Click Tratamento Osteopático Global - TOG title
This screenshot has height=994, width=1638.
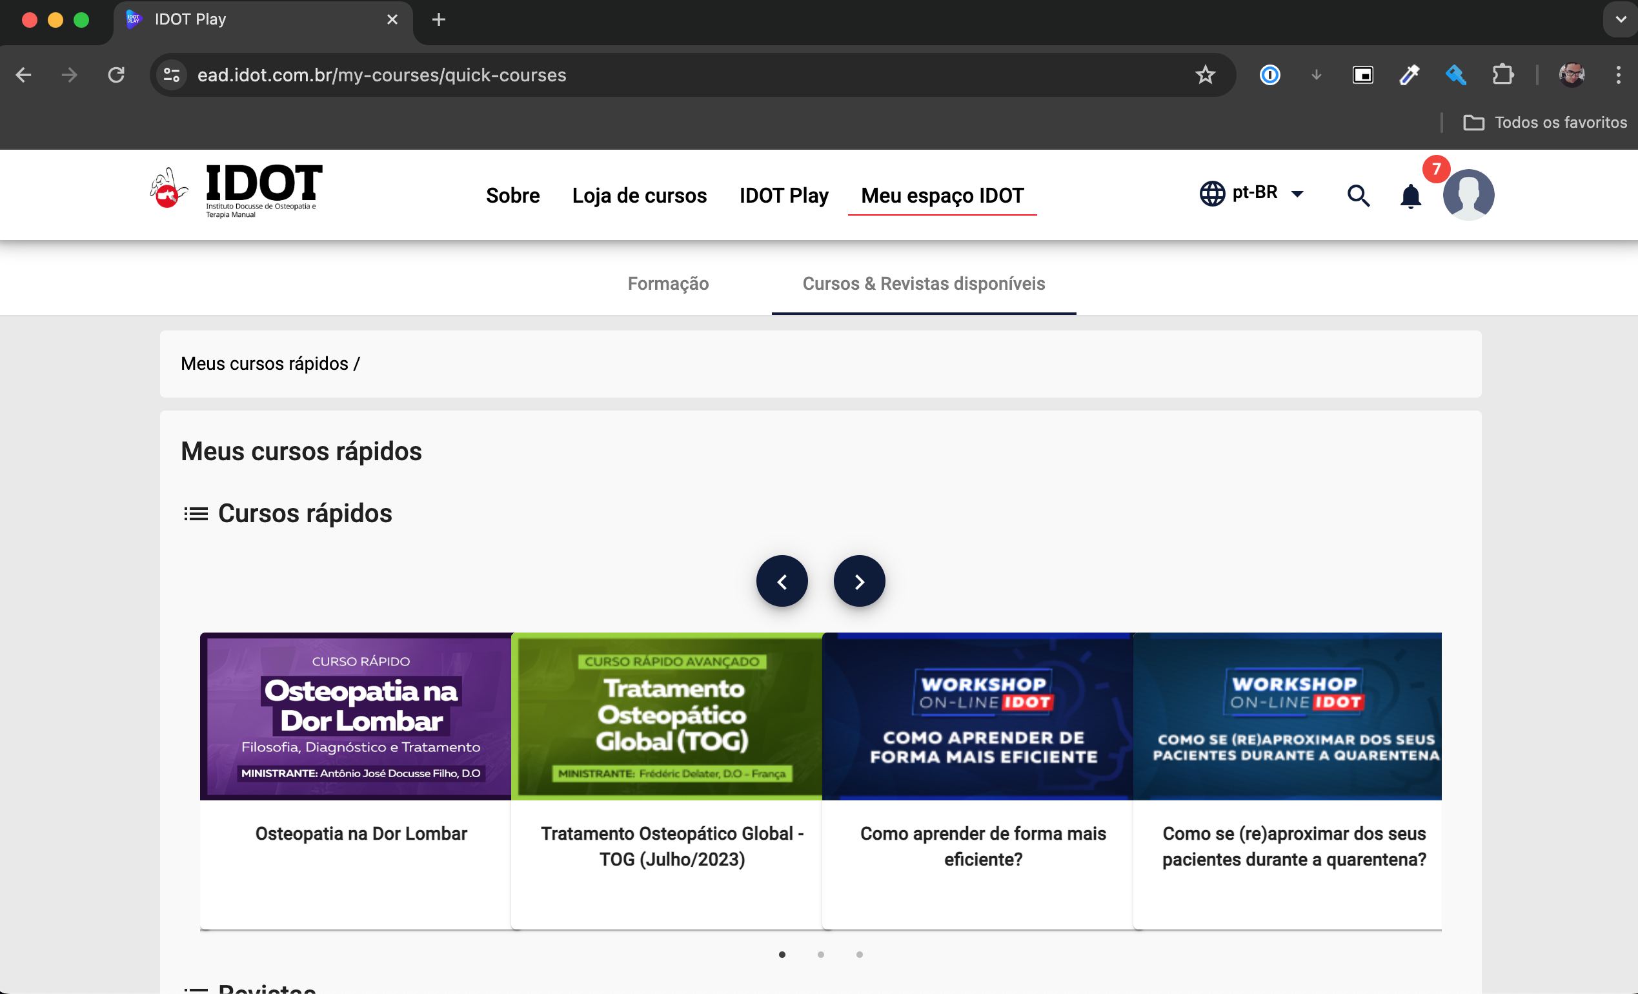672,846
